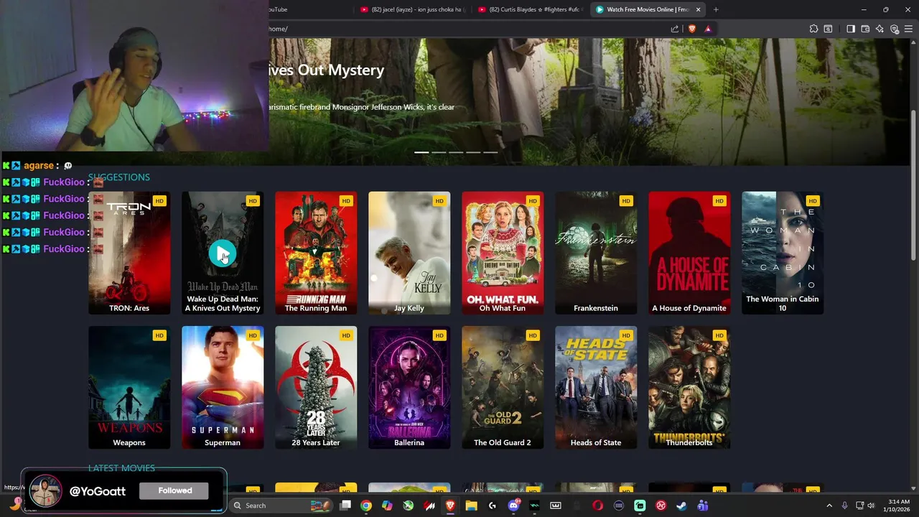Open The Old Guard 2 poster
This screenshot has width=919, height=517.
click(503, 388)
